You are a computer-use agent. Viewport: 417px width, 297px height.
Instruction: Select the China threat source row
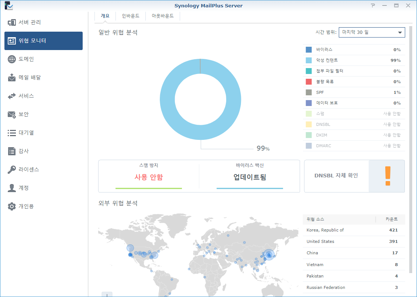[354, 253]
